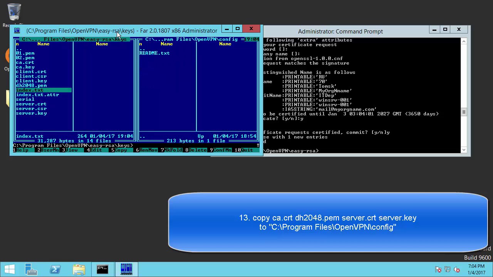Select highlighted index.txt in left panel

click(44, 90)
